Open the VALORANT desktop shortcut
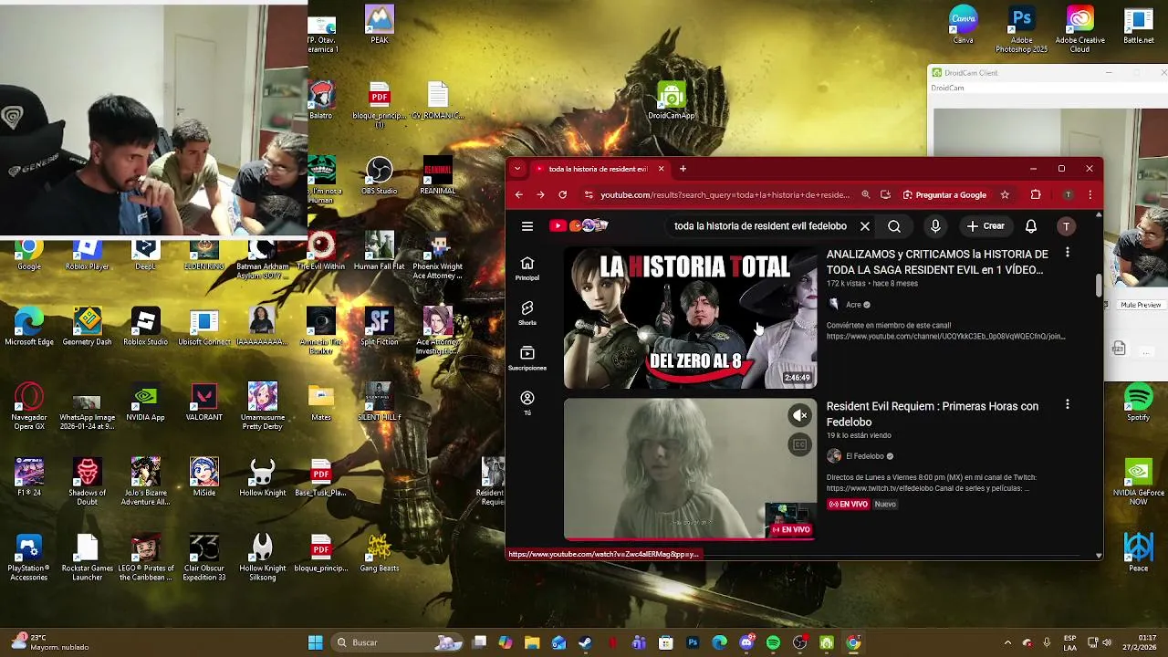The image size is (1168, 657). click(204, 402)
